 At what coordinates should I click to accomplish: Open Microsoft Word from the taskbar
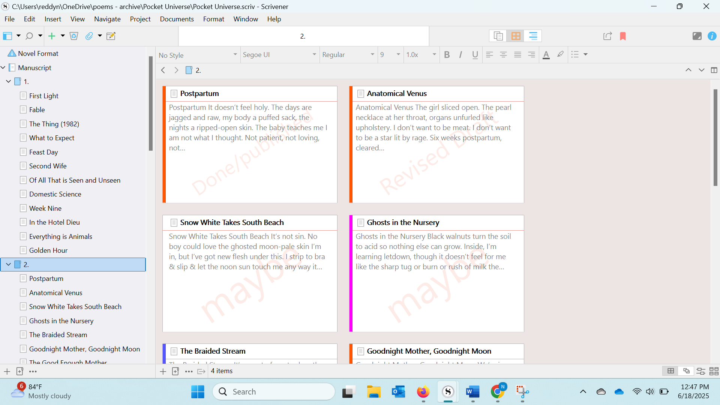click(472, 392)
